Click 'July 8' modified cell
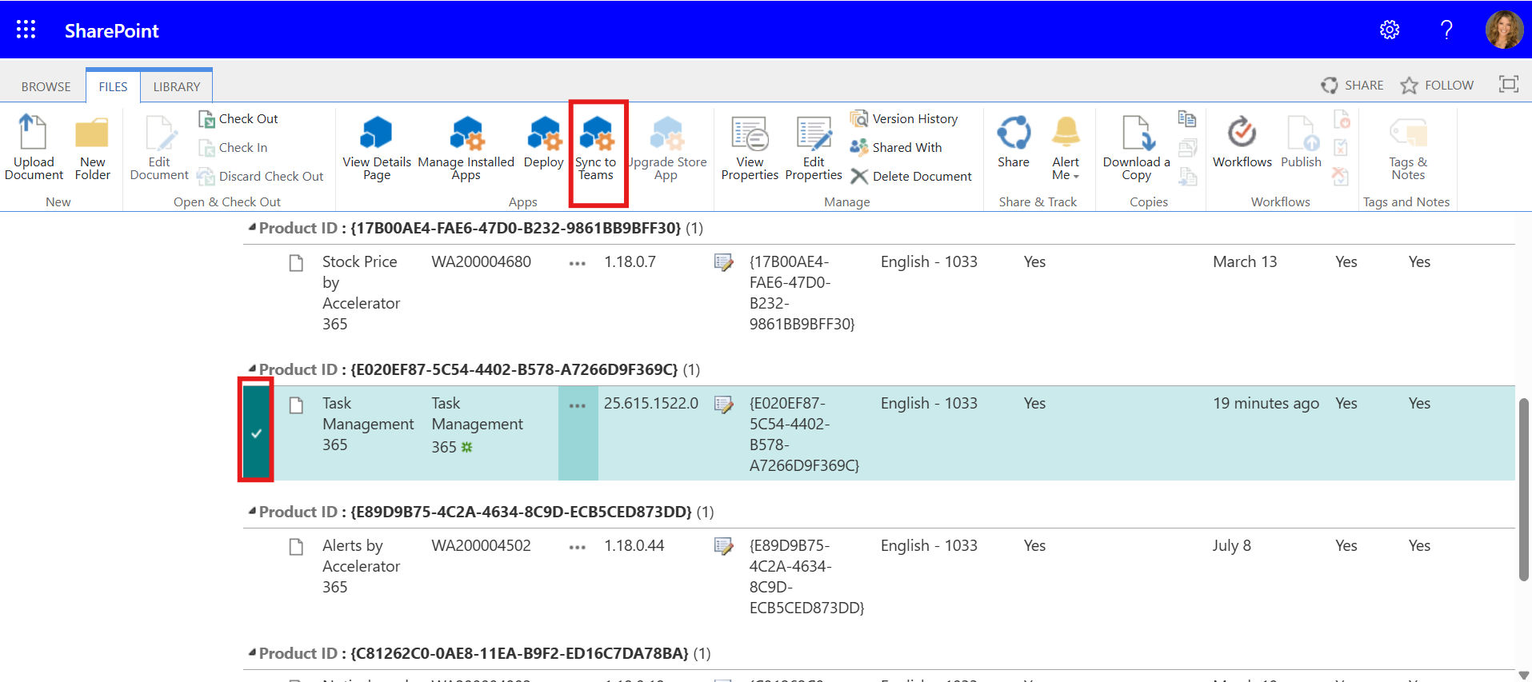Screen dimensions: 1532x682 [1231, 545]
